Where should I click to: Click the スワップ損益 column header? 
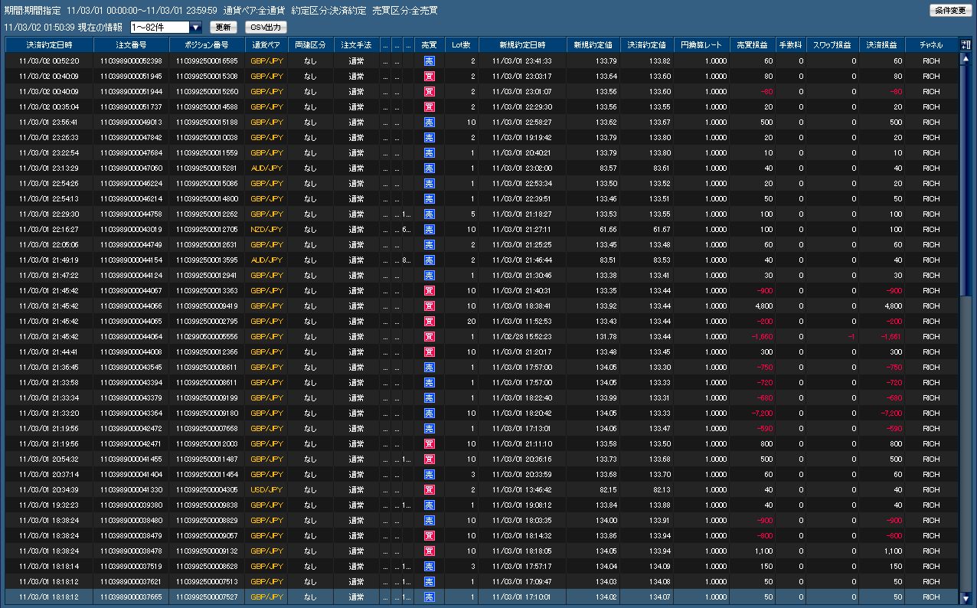tap(832, 45)
